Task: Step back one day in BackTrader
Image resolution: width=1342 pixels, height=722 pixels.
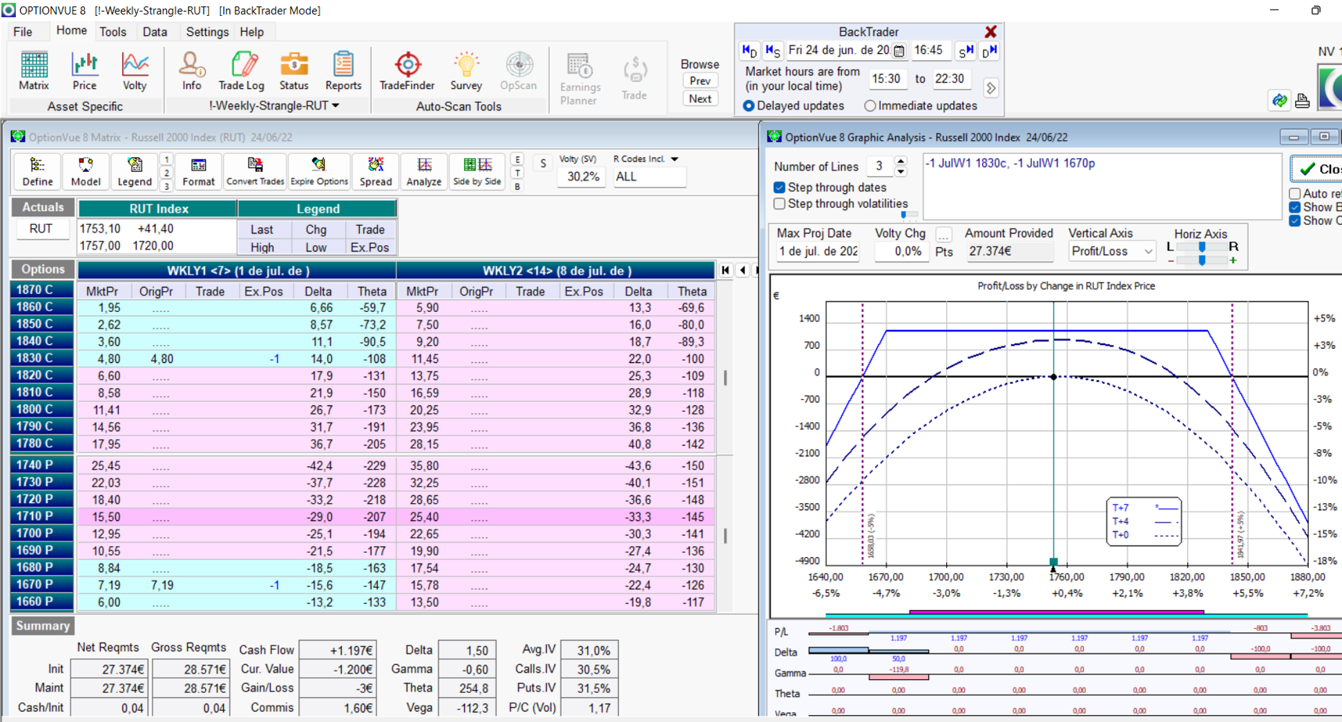Action: (749, 50)
